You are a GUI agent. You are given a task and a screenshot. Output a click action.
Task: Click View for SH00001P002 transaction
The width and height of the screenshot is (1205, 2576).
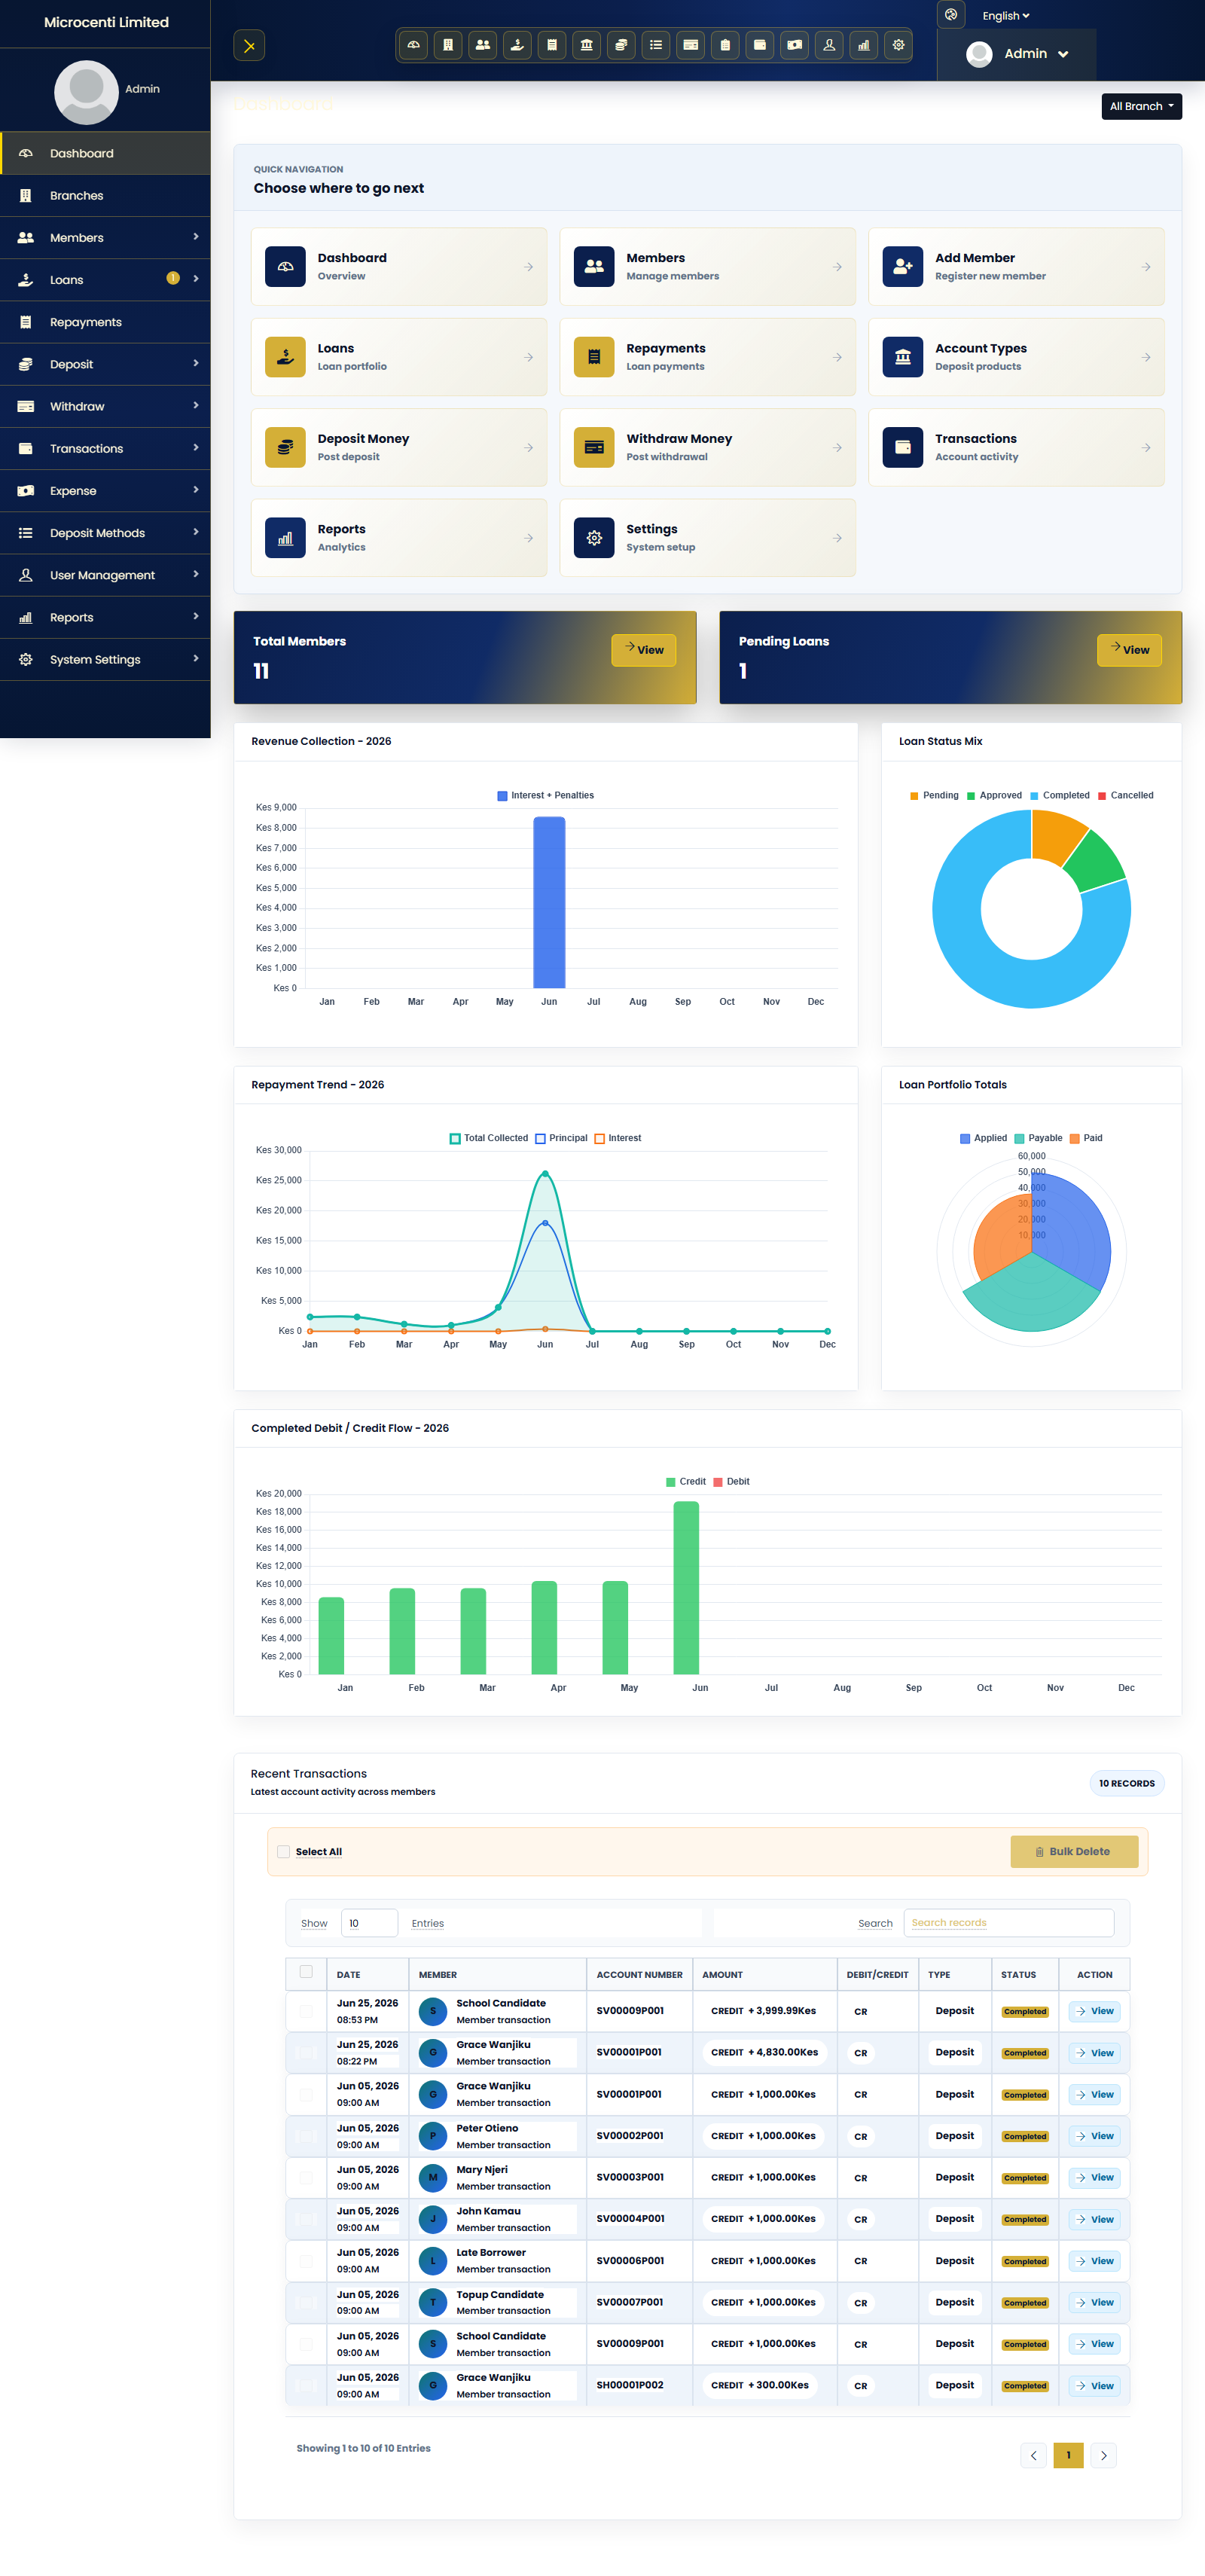click(1095, 2386)
